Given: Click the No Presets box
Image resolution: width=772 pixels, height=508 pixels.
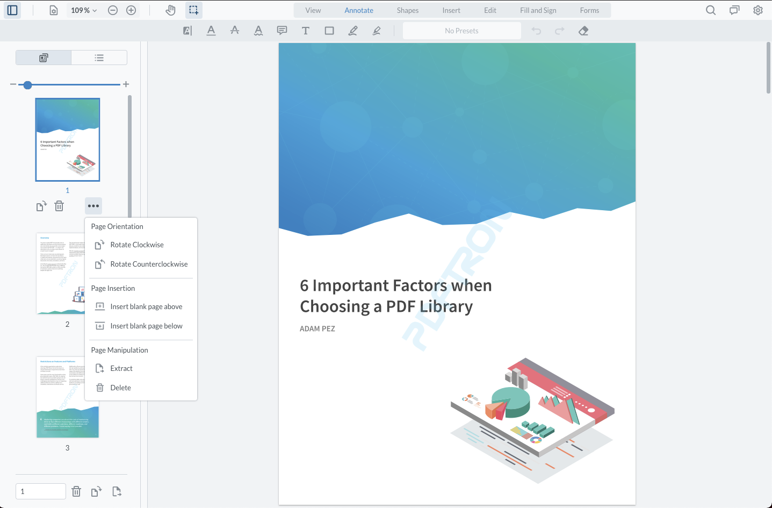Looking at the screenshot, I should (462, 31).
